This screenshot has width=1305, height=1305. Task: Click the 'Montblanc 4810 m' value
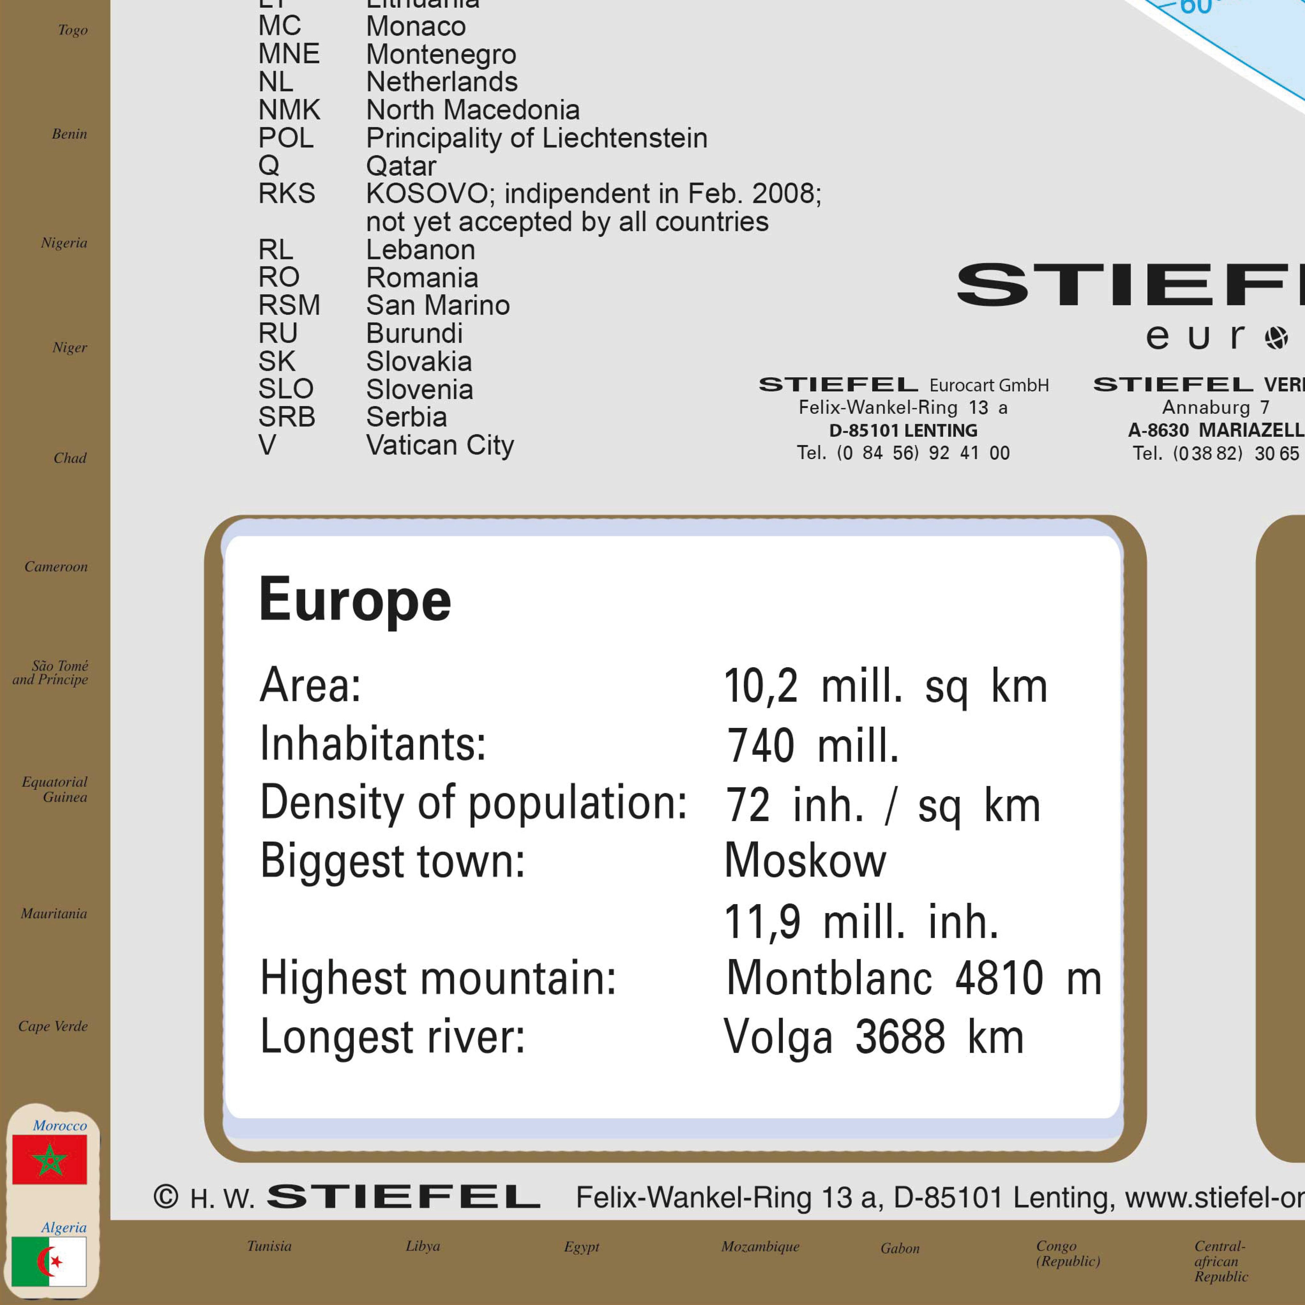[914, 977]
